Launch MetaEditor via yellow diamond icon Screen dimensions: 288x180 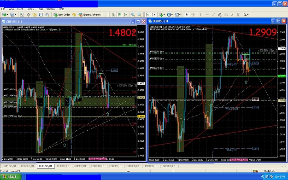click(x=74, y=15)
